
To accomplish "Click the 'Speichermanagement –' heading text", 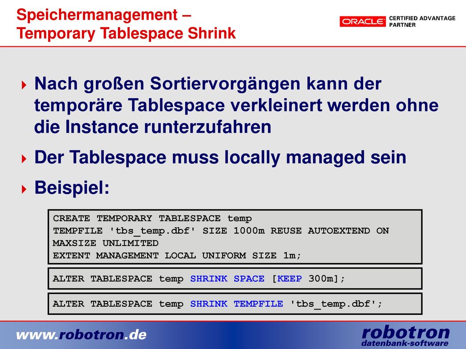I will 104,15.
